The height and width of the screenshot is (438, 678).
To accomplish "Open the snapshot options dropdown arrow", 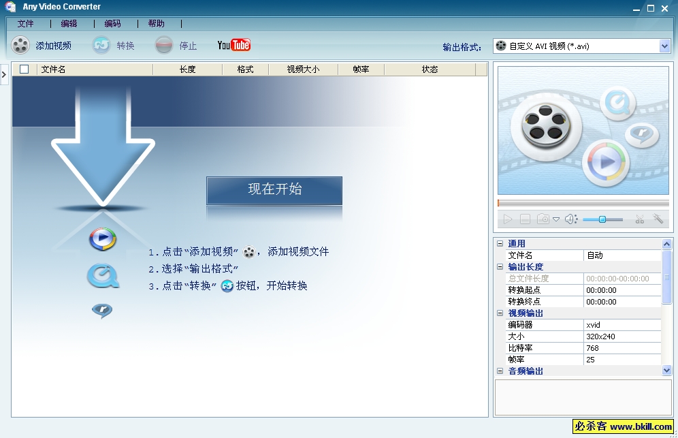I will [556, 219].
